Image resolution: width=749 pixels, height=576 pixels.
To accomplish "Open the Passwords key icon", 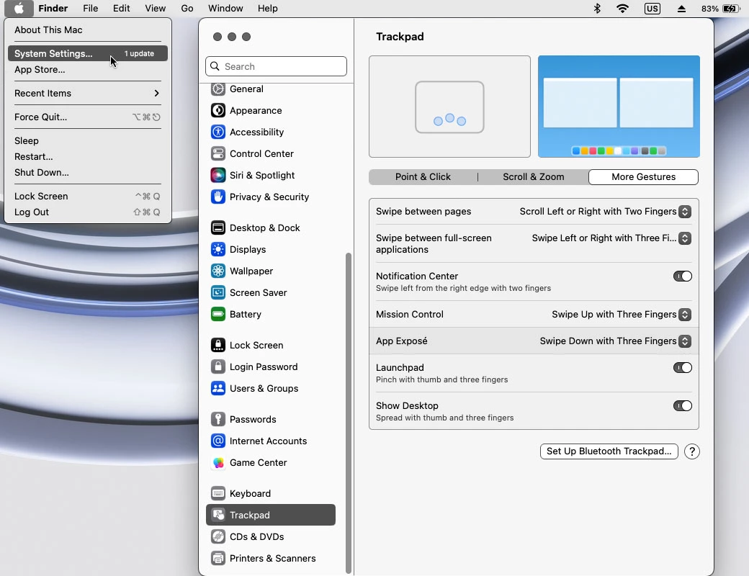I will click(217, 419).
